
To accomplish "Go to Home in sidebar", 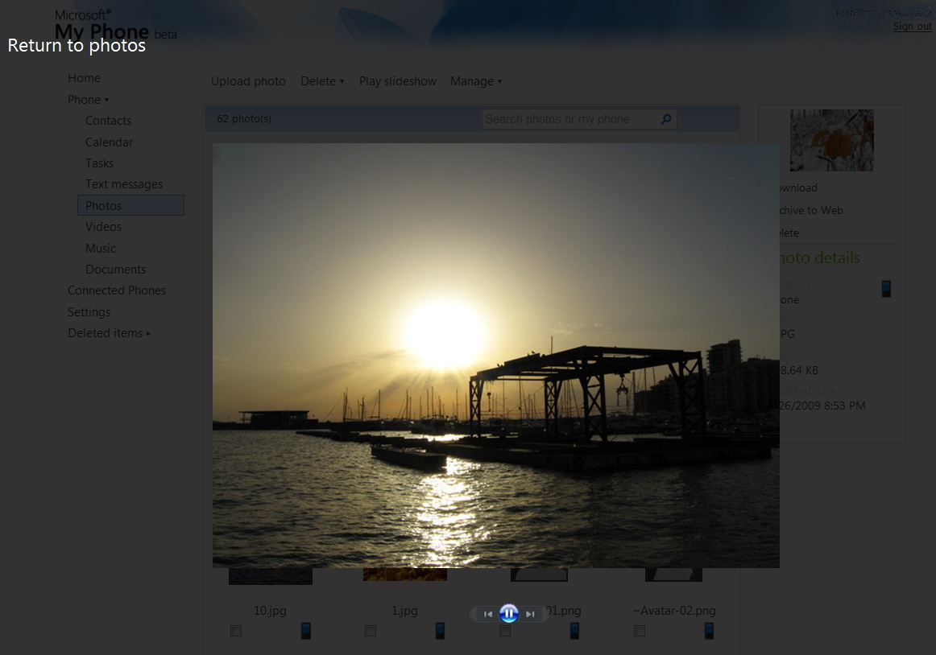I will pyautogui.click(x=84, y=78).
